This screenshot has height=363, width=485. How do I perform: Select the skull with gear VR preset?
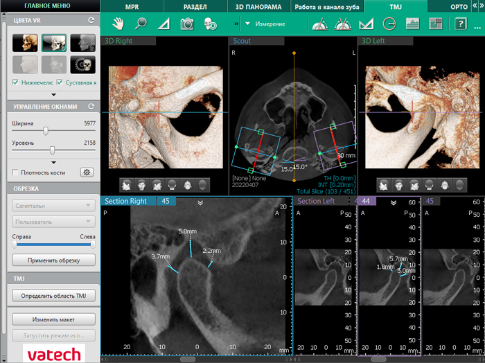tap(82, 64)
